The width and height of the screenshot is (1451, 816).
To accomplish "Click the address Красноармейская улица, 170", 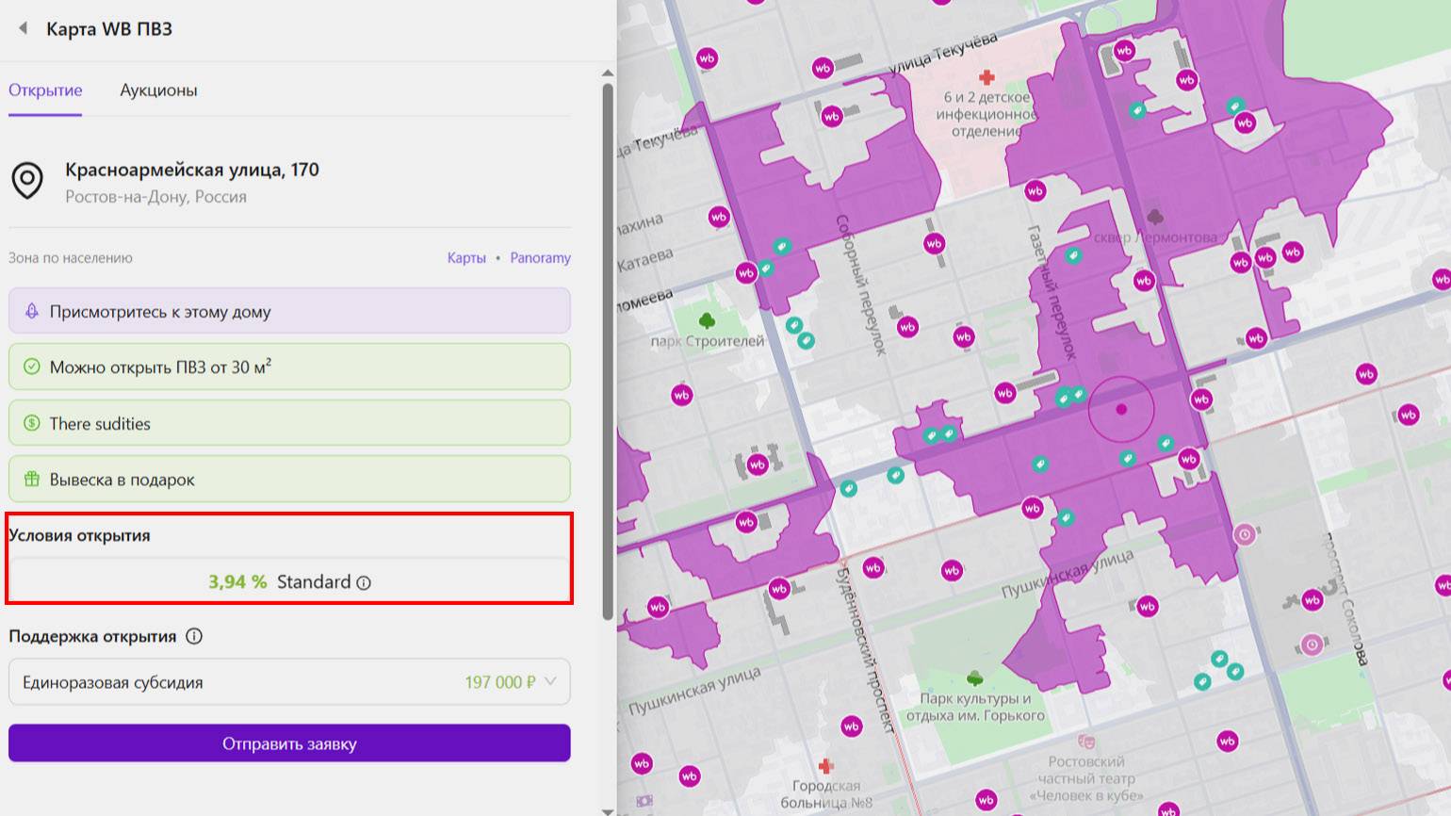I will pos(192,170).
